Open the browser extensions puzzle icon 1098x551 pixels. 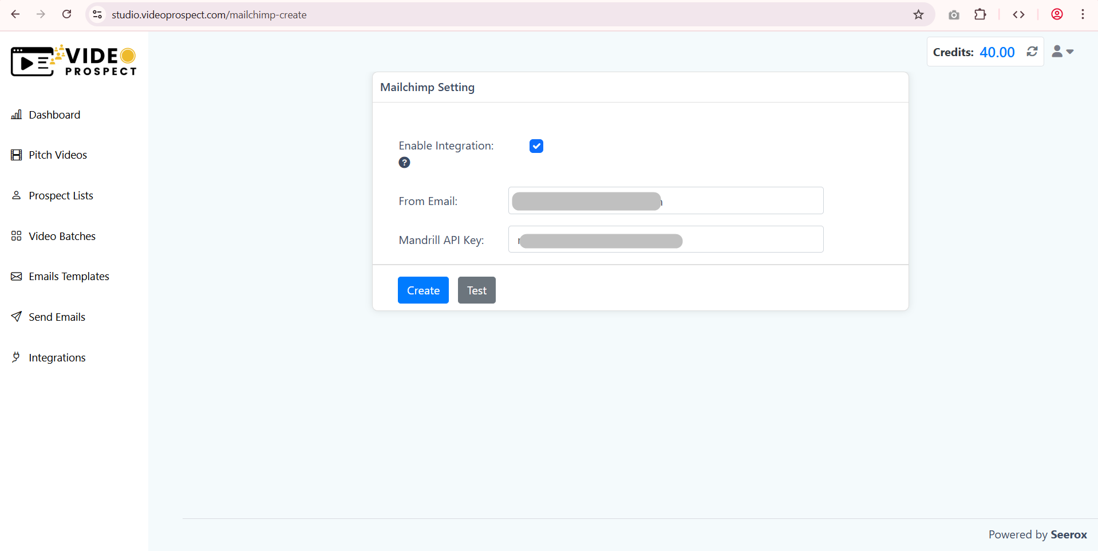tap(981, 14)
